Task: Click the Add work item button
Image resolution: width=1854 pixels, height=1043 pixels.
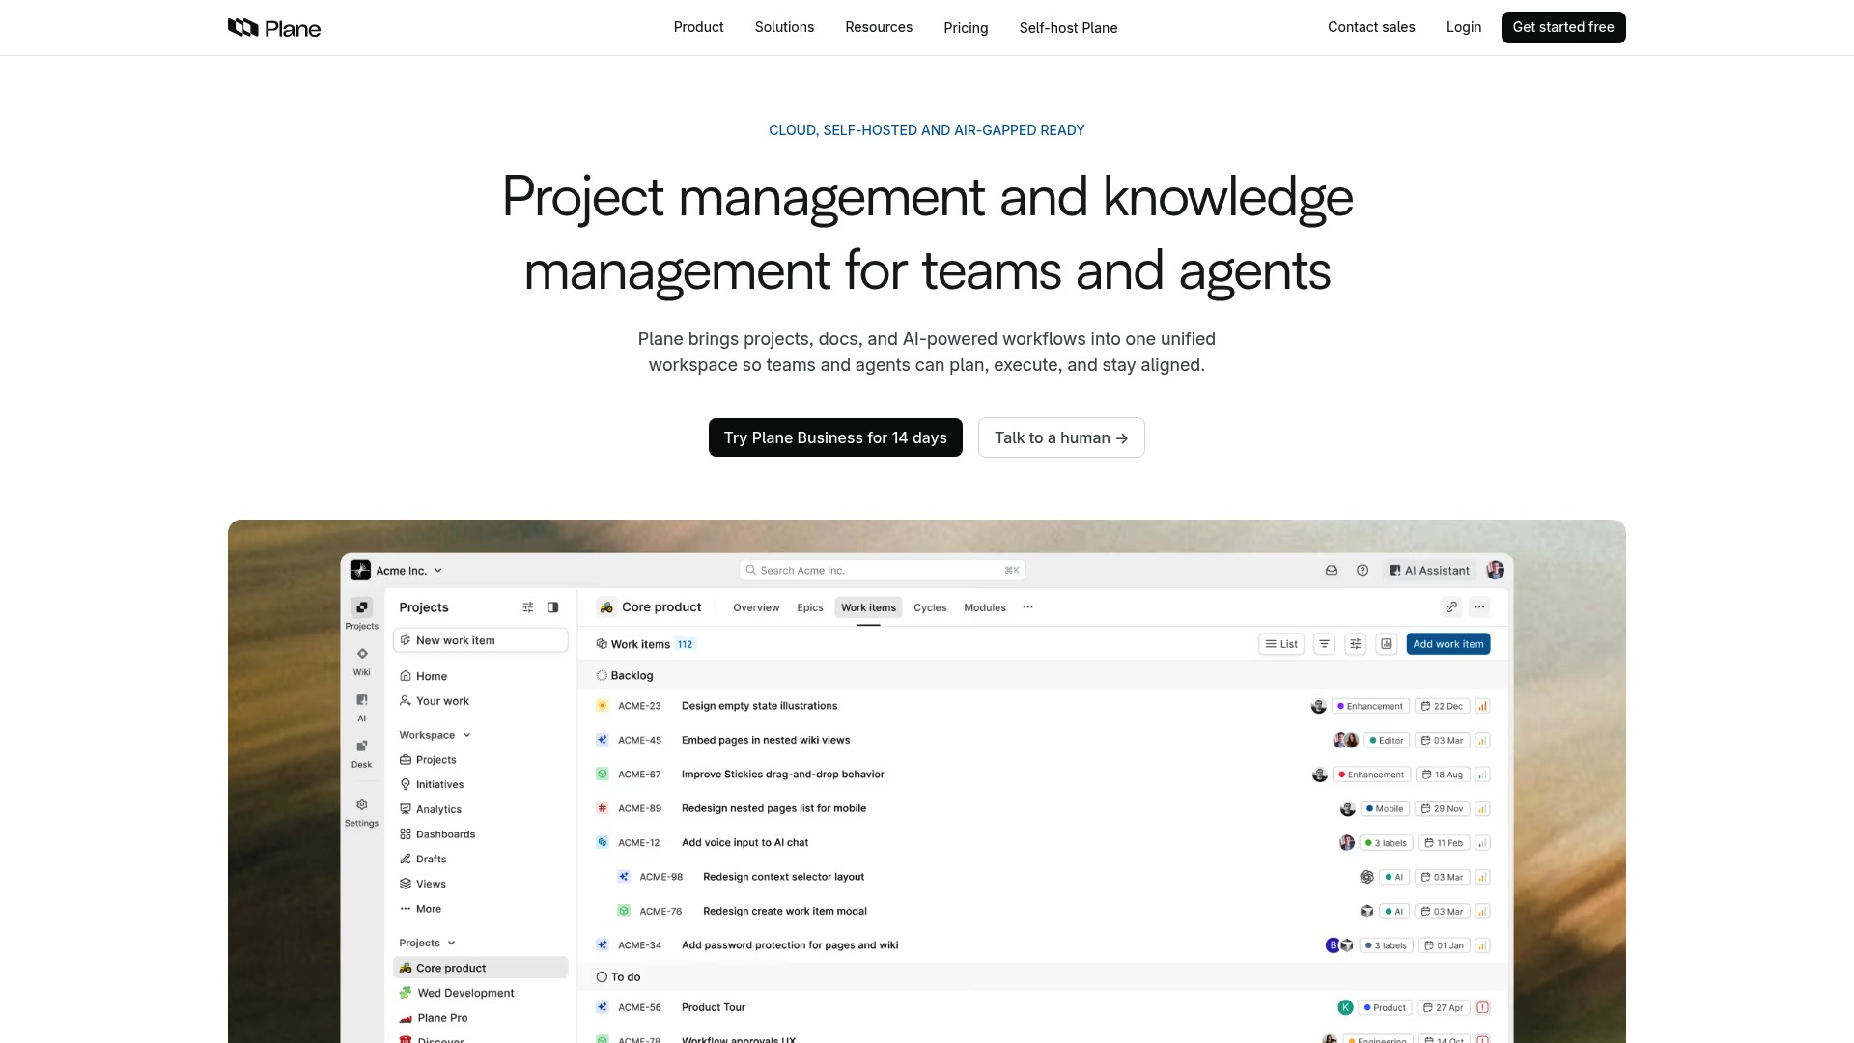Action: pyautogui.click(x=1448, y=644)
